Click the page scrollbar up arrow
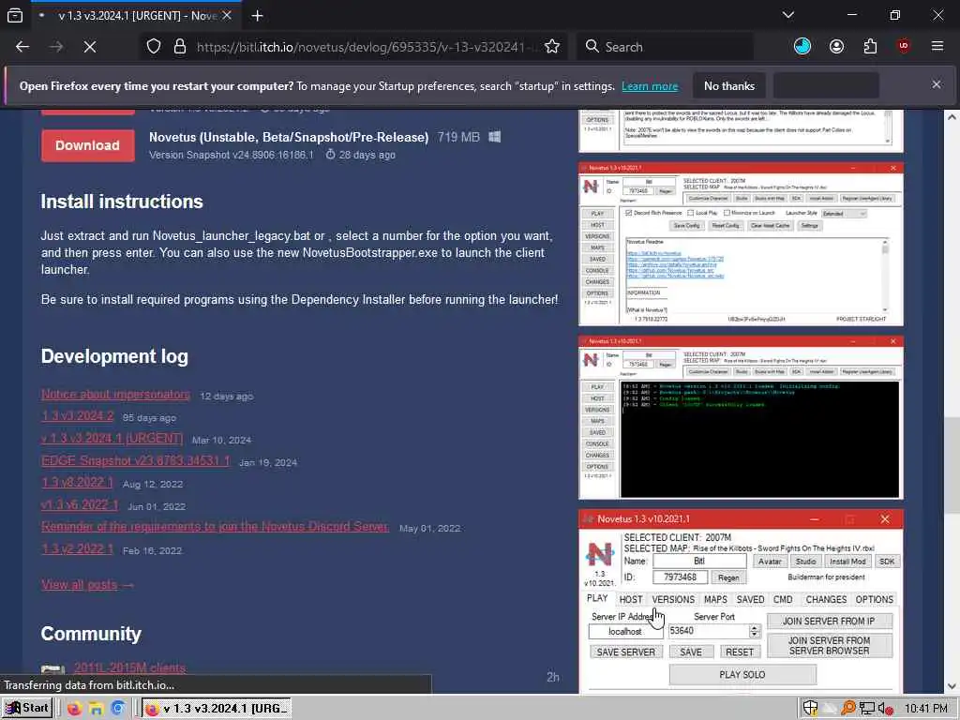960x720 pixels. [952, 117]
